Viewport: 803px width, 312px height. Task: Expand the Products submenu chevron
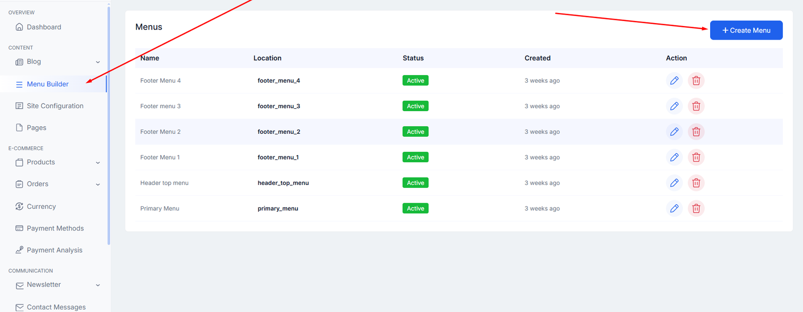point(98,163)
